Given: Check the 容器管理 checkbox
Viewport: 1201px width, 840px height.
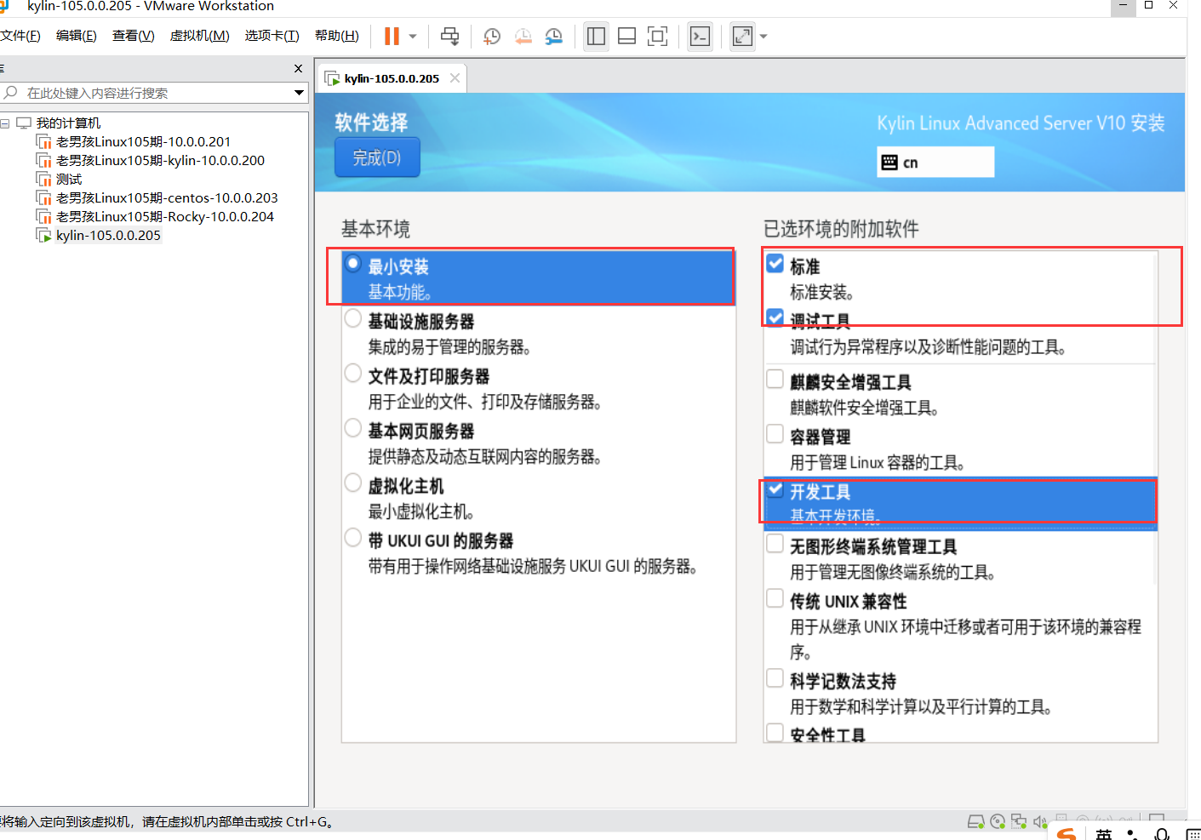Looking at the screenshot, I should tap(775, 434).
